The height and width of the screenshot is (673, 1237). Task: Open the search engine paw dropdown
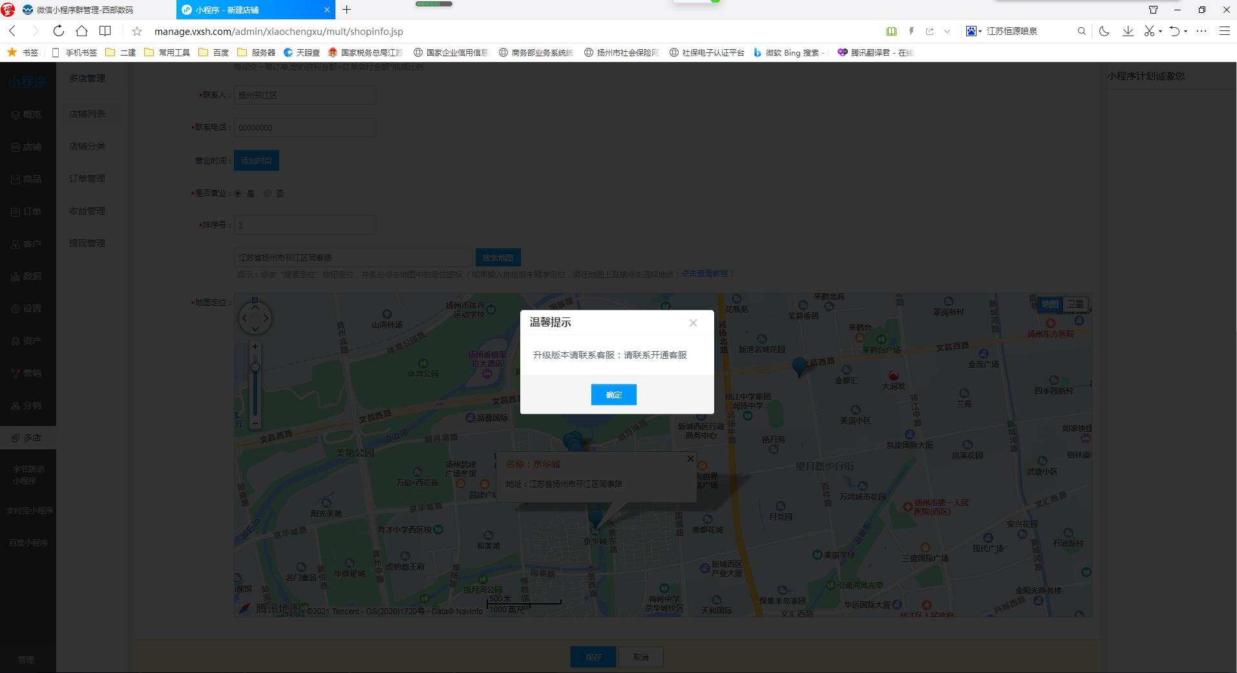973,31
